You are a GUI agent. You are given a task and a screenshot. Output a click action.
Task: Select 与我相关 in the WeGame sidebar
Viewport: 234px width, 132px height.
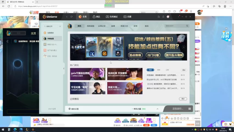(x=52, y=33)
